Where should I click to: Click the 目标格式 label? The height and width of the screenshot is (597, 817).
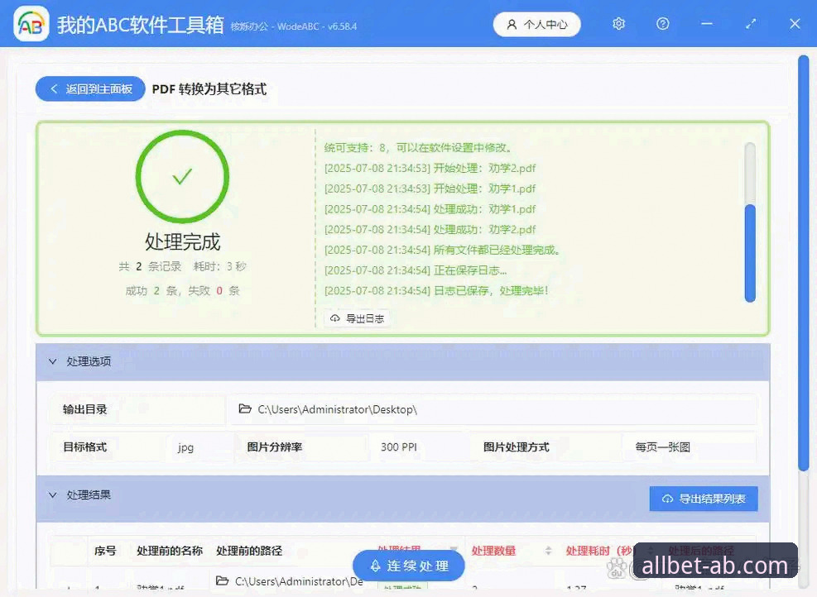85,447
